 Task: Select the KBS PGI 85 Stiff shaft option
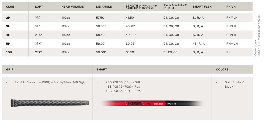(123, 82)
